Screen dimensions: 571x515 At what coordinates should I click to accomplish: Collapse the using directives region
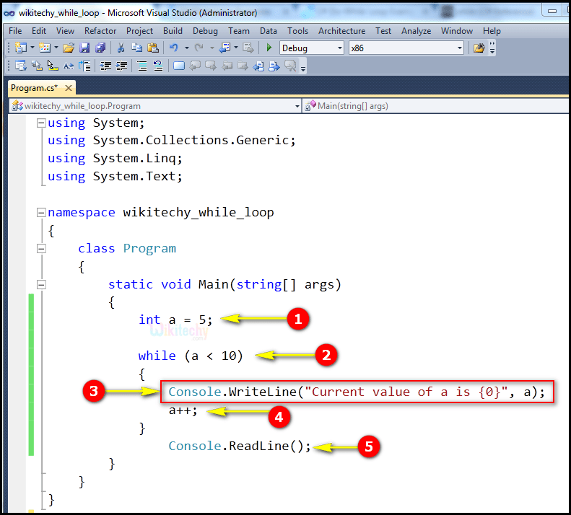41,123
